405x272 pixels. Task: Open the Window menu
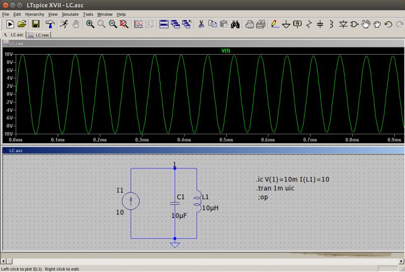point(105,14)
